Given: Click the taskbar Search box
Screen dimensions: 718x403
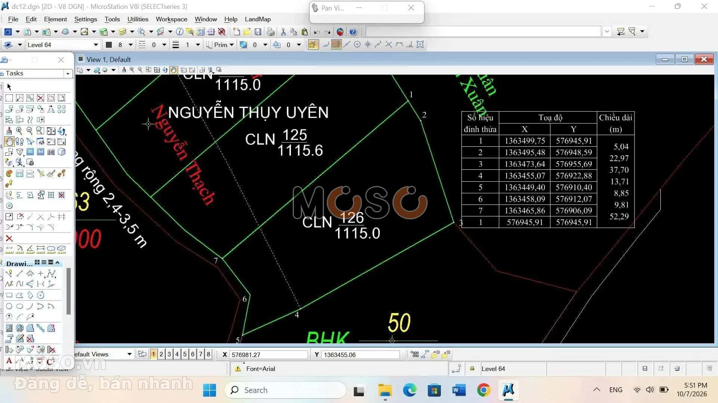Looking at the screenshot, I should point(285,390).
